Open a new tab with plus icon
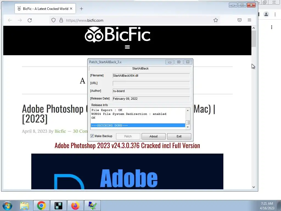The image size is (281, 211). pyautogui.click(x=81, y=9)
